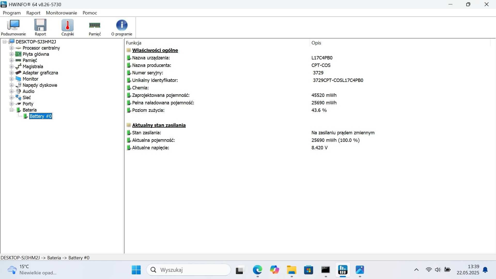The width and height of the screenshot is (496, 279).
Task: Open File Explorer from the taskbar
Action: click(x=291, y=270)
